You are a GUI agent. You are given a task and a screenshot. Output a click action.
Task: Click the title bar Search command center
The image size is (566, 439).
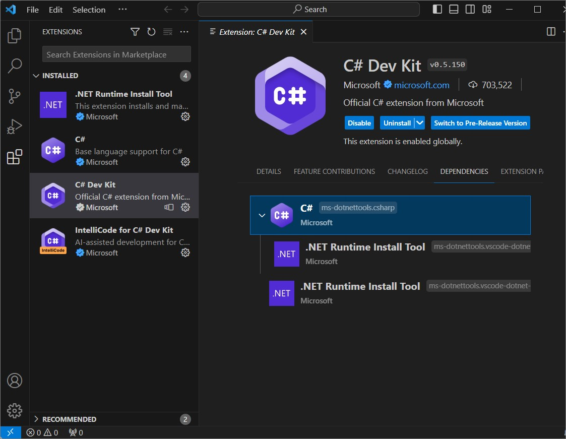308,10
